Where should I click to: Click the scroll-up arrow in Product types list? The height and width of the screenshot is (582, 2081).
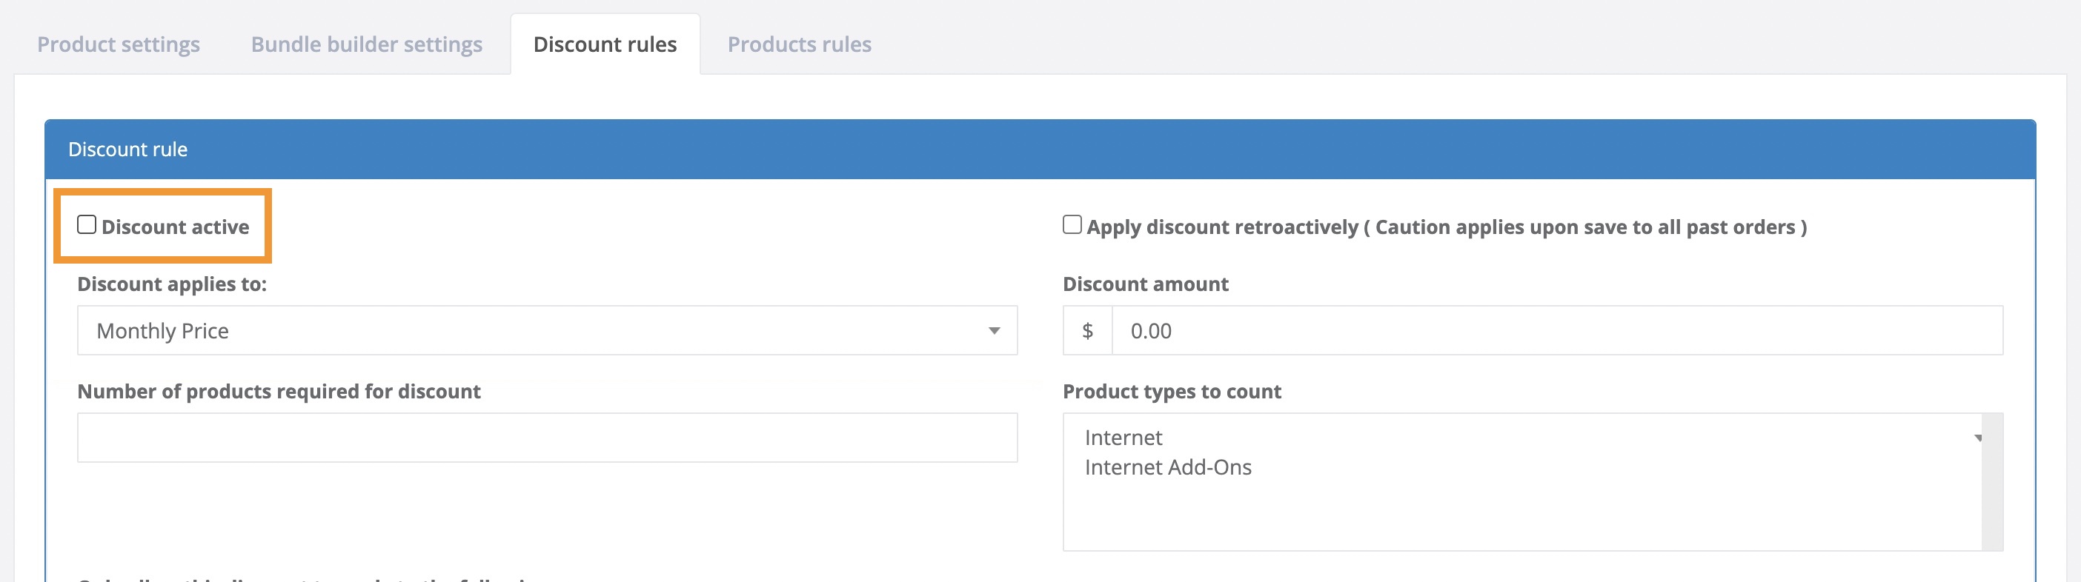pos(1979,438)
